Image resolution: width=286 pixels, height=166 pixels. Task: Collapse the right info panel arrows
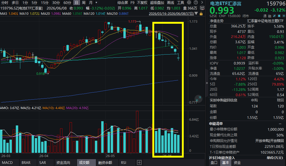[207, 83]
